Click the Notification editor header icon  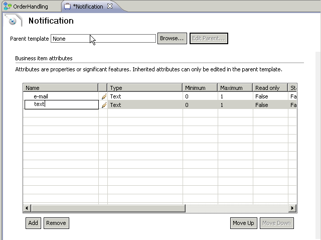point(14,21)
